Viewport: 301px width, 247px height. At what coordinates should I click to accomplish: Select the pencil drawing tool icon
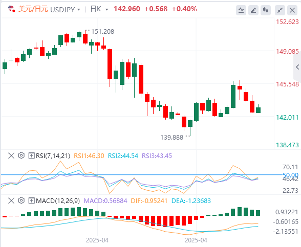253,10
